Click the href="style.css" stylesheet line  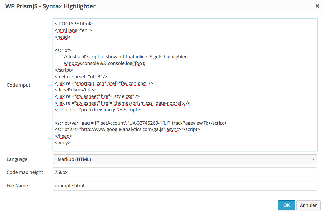[97, 96]
